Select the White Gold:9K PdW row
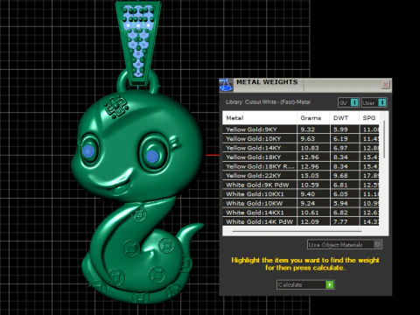This screenshot has height=315, width=420. [301, 185]
